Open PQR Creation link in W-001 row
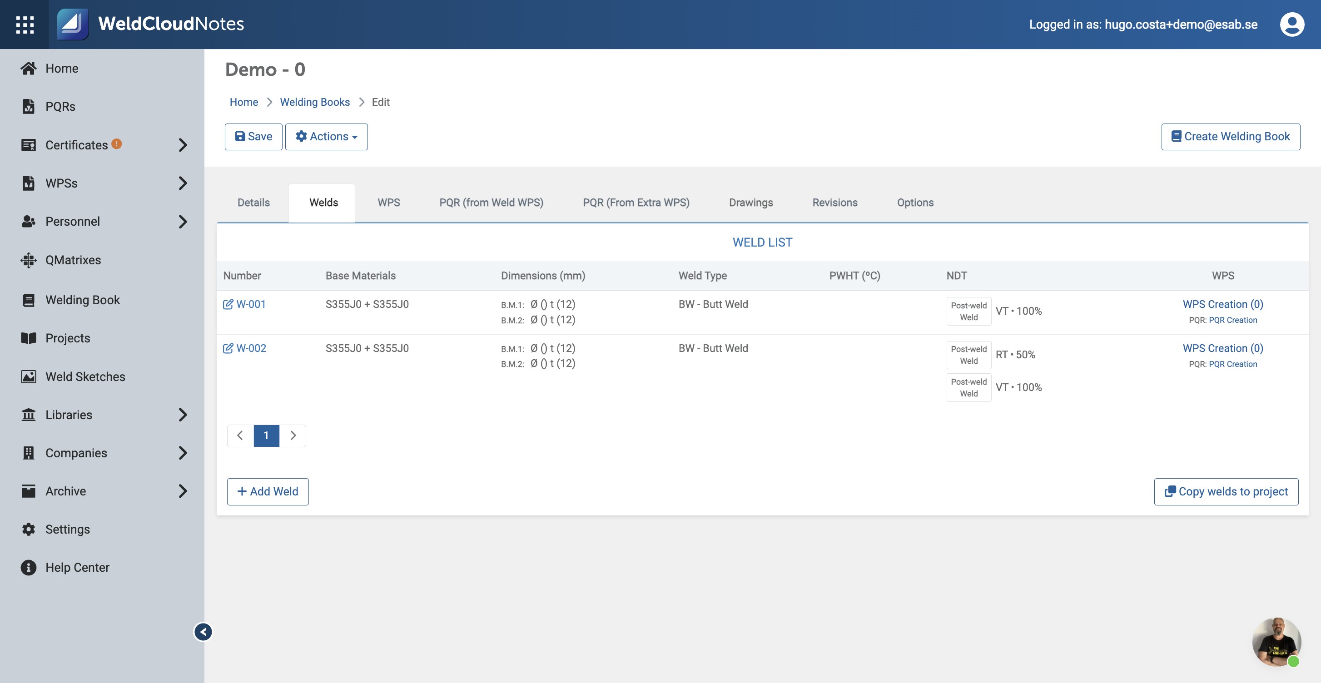 1233,320
